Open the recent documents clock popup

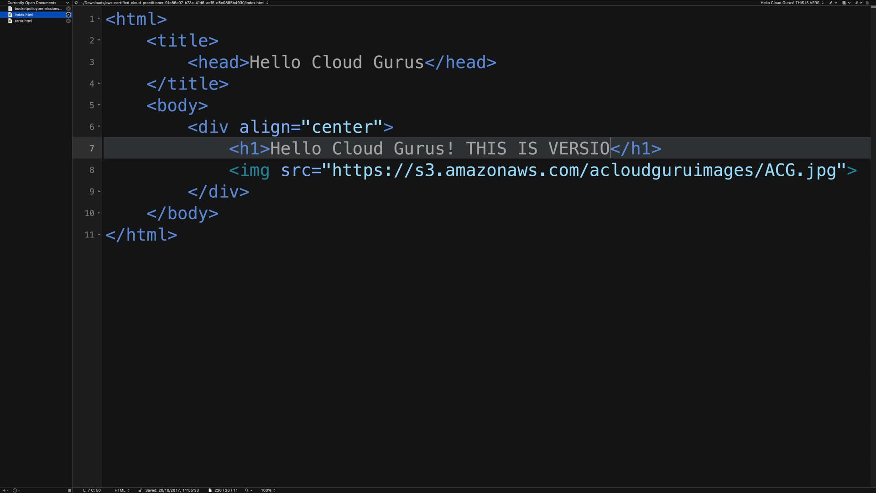16,490
